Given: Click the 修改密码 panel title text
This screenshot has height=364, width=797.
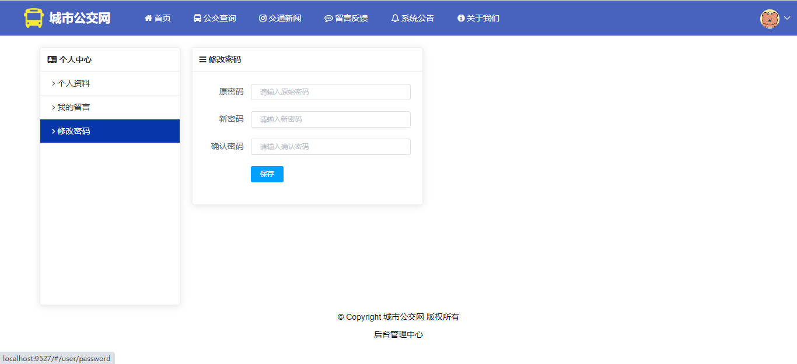Looking at the screenshot, I should coord(225,59).
